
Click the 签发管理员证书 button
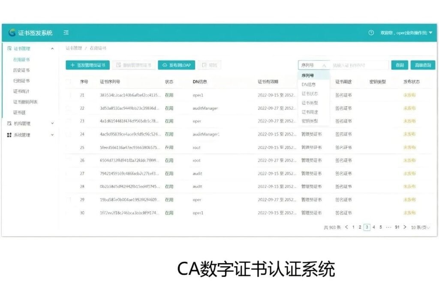pos(87,65)
